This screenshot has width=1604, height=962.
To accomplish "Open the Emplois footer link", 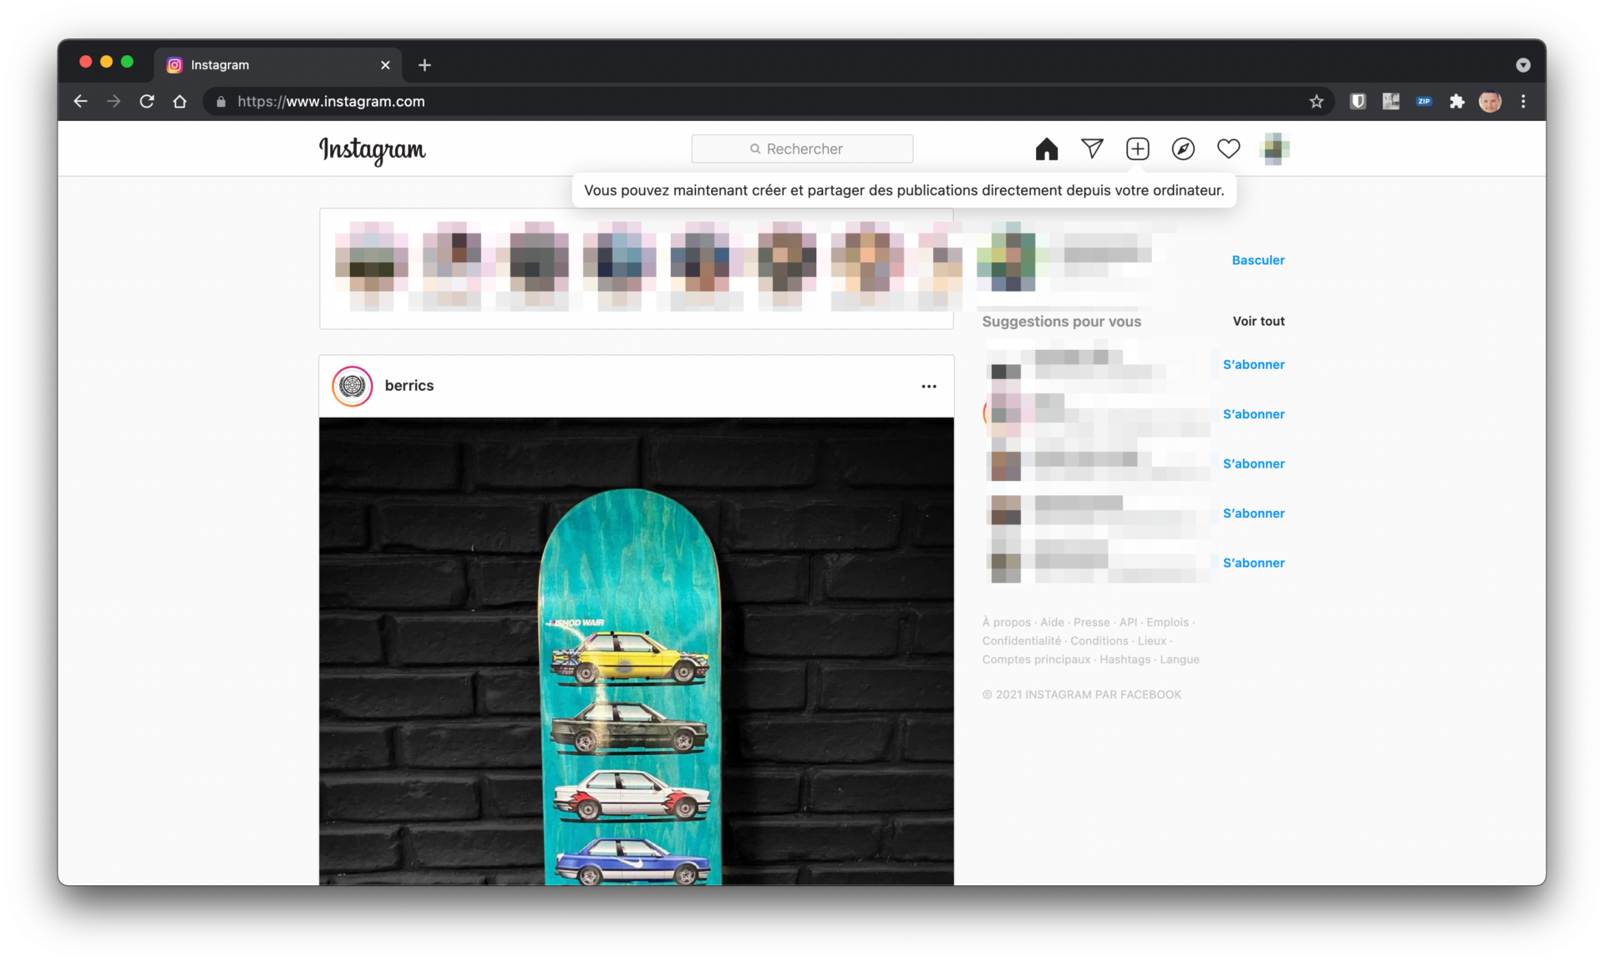I will (1167, 622).
